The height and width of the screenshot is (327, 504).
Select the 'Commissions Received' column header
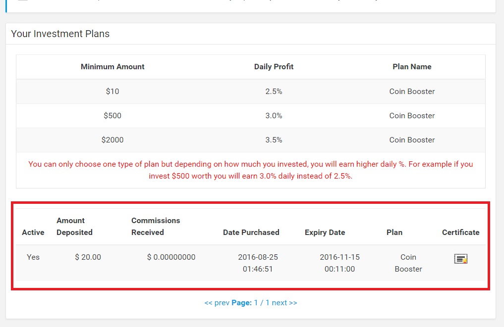(156, 227)
